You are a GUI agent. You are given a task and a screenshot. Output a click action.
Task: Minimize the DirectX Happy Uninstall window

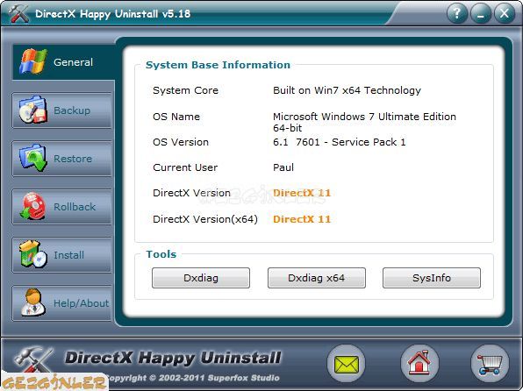(481, 14)
